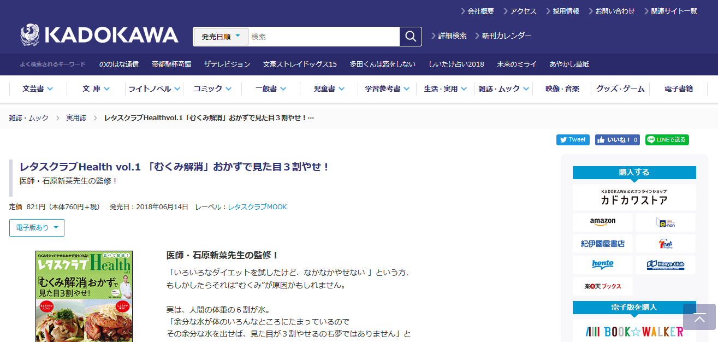Image resolution: width=718 pixels, height=342 pixels.
Task: Open the グッズ・ゲーム menu item
Action: [620, 89]
